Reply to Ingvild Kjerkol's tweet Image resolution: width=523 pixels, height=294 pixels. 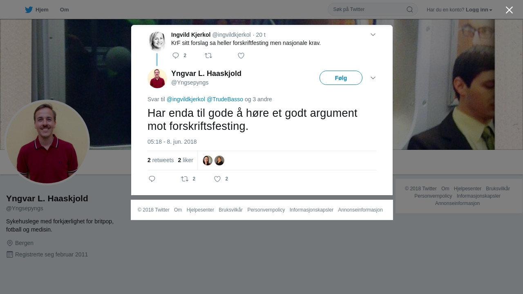coord(176,56)
